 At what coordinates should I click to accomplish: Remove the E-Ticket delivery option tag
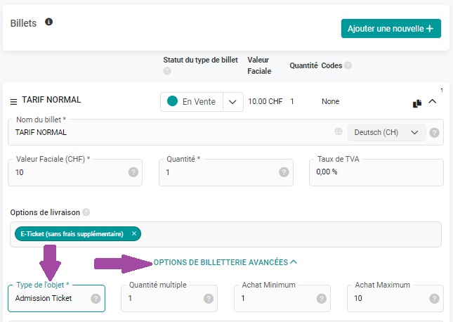134,233
